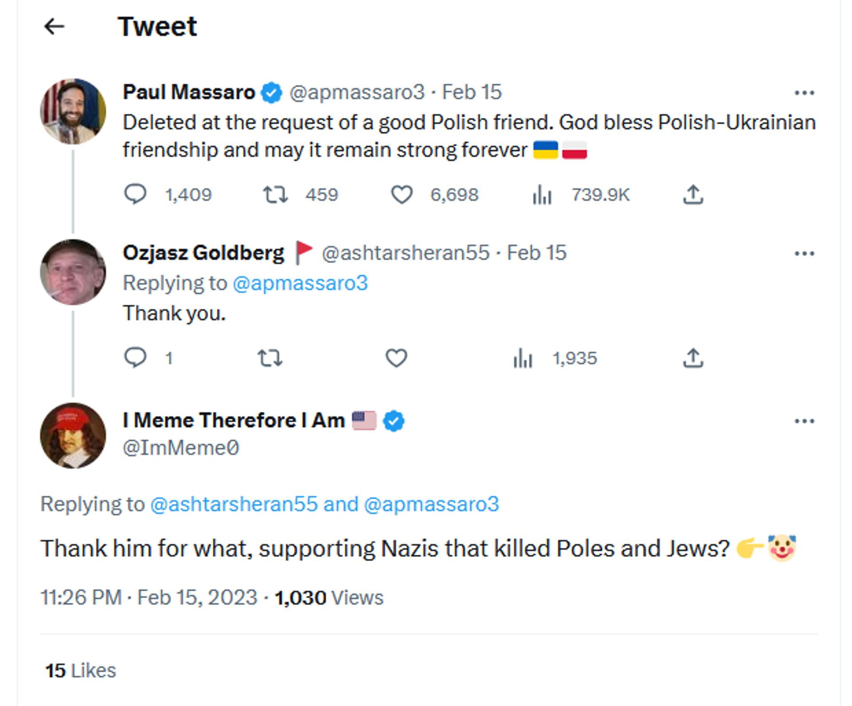Image resolution: width=852 pixels, height=706 pixels.
Task: Open I Meme Therefore I Am avatar
Action: tap(73, 435)
